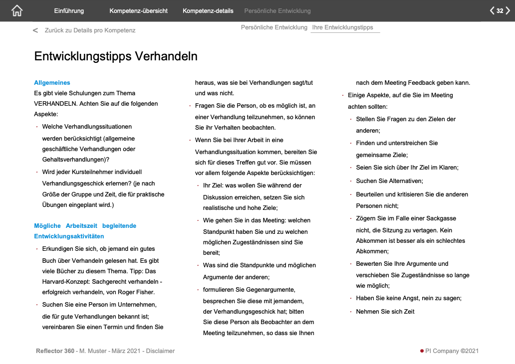Click the back arrow beside Zurück zu Details
This screenshot has height=364, width=515.
tap(34, 30)
